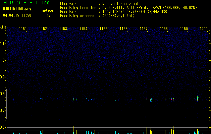The height and width of the screenshot is (134, 211).
Task: Click the HROFFT 1.0.0 title text
Action: click(26, 3)
